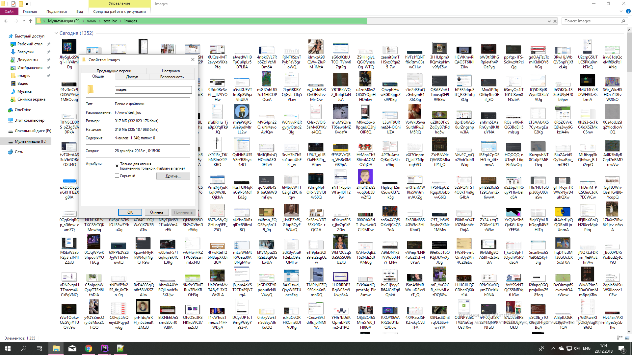Screen dimensions: 632x355
Task: Switch to details view layout icon
Action: coord(619,338)
